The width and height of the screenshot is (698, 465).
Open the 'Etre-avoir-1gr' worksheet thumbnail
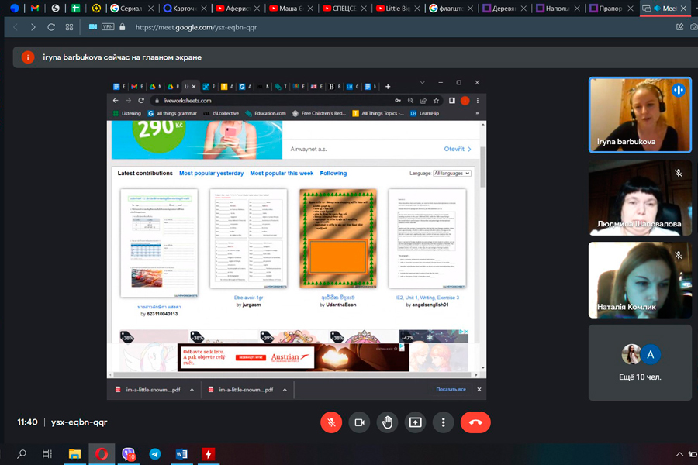248,238
